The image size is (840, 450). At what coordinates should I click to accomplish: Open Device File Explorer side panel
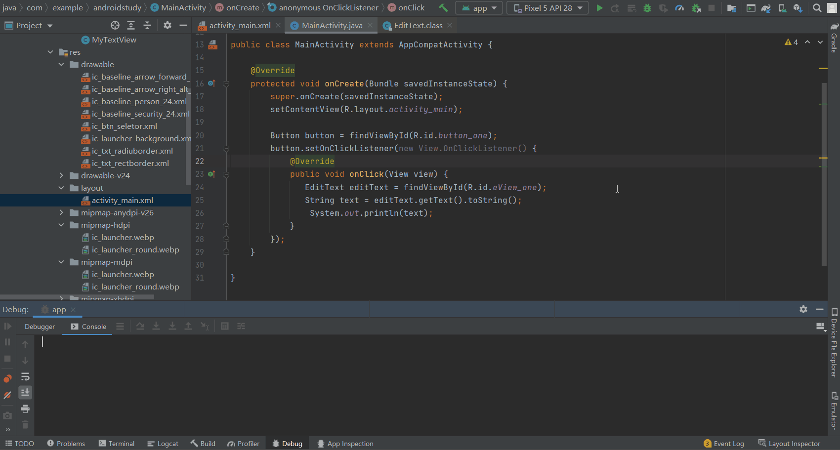[x=834, y=343]
